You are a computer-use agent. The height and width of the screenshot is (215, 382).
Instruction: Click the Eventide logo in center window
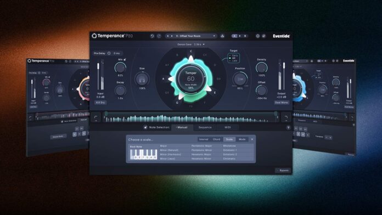coord(281,36)
